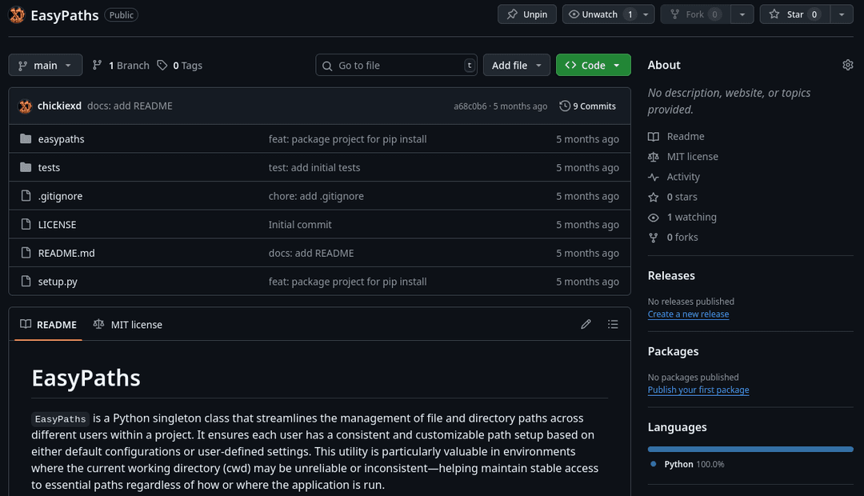Click the scale icon beside MIT license in About
This screenshot has width=864, height=496.
pos(653,157)
